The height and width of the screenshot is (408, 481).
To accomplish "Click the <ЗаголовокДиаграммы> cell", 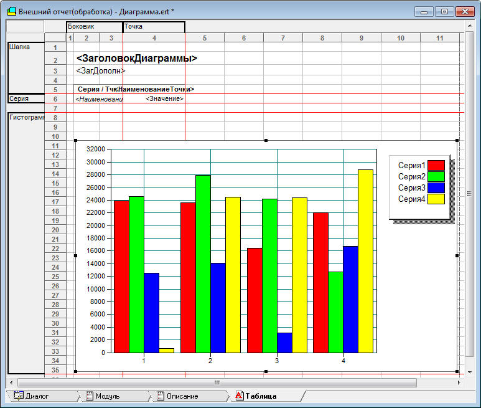I will pos(136,59).
